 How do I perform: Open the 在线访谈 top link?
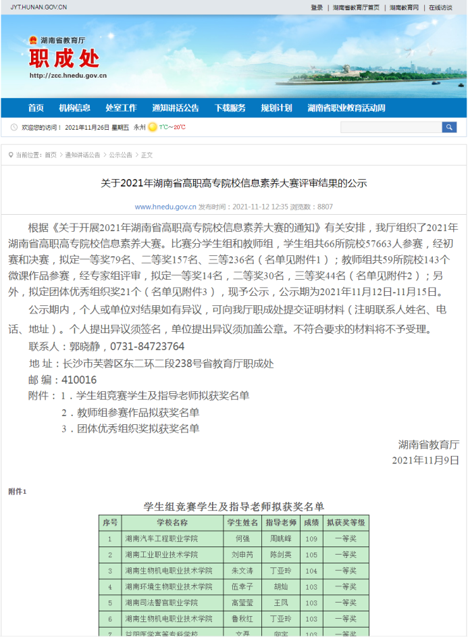(440, 7)
